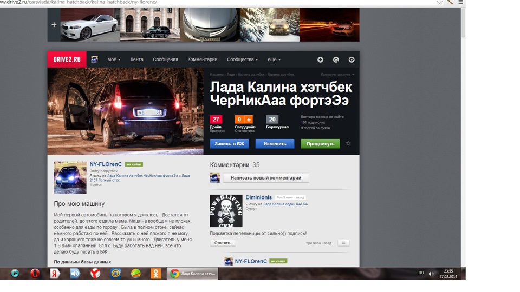Viewport: 520px width, 292px height.
Task: Open the Комментарии menu item
Action: [203, 59]
